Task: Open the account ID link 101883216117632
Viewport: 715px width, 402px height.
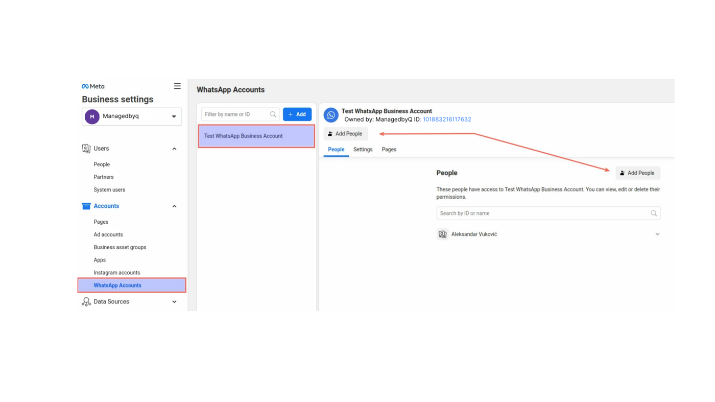Action: point(447,120)
